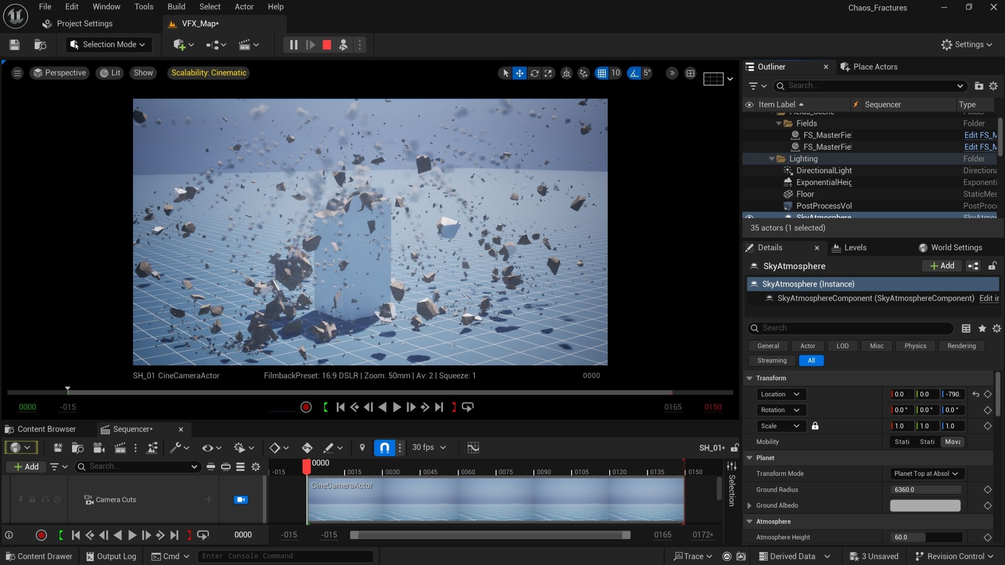Click the record button in viewport transport
The width and height of the screenshot is (1005, 565).
(x=306, y=407)
